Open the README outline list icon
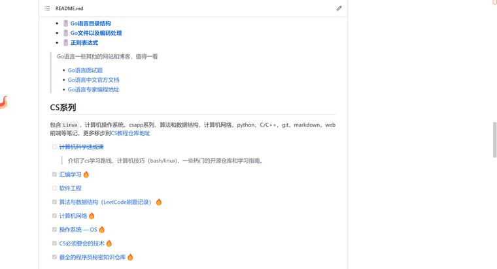The width and height of the screenshot is (497, 269). point(47,8)
